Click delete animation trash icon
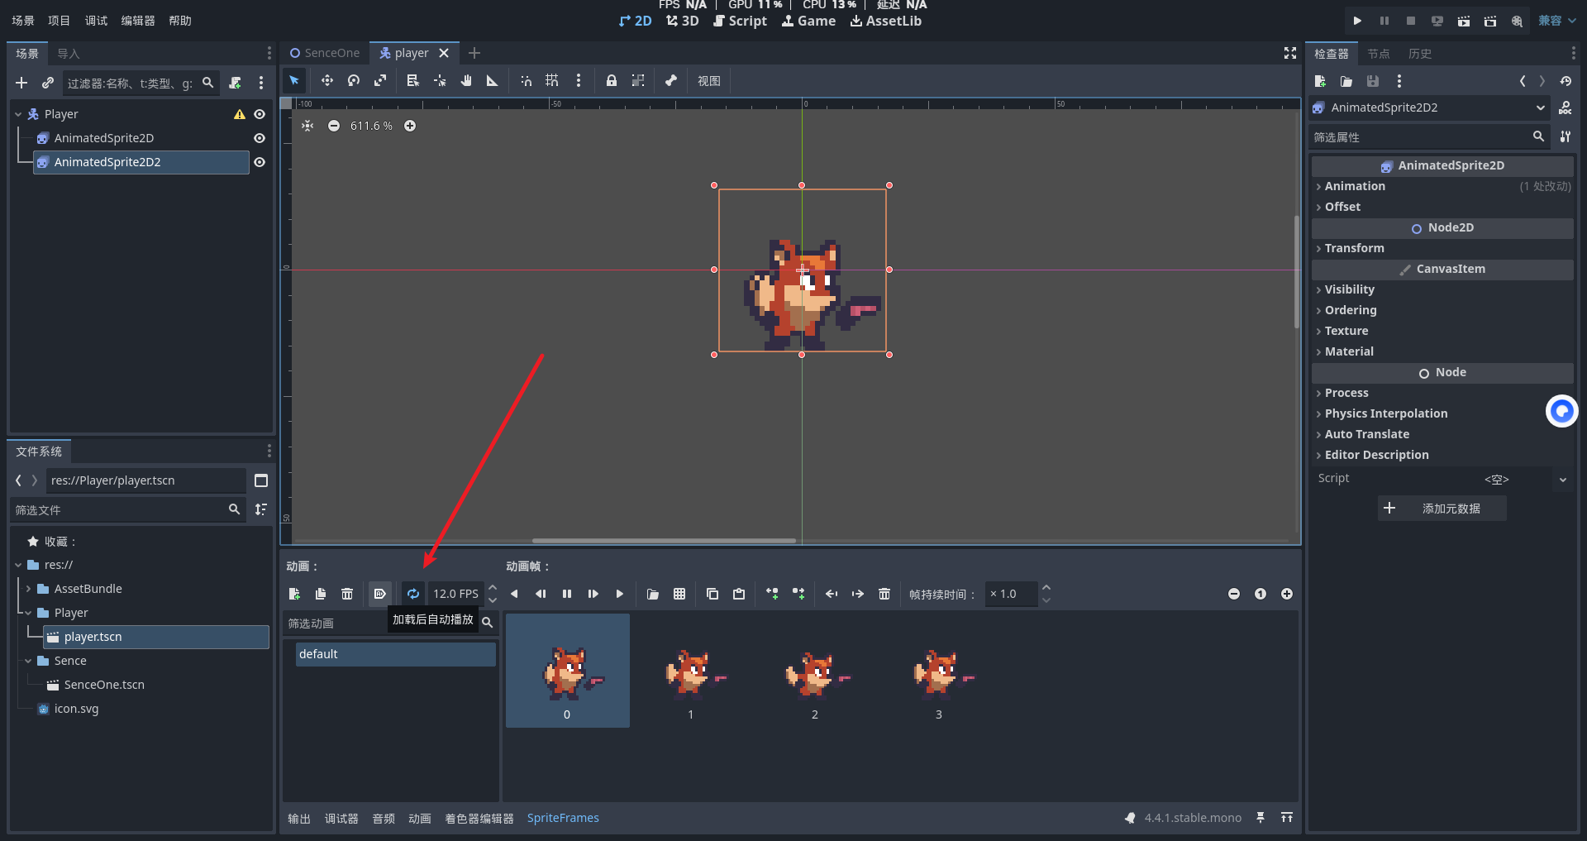This screenshot has width=1587, height=841. 347,594
